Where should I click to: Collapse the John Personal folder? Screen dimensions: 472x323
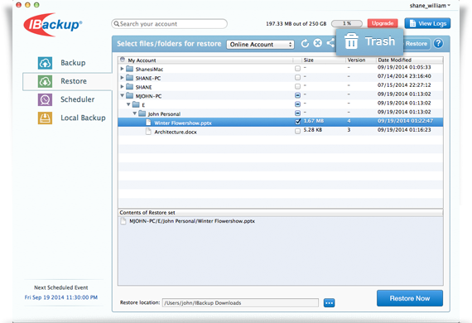134,113
